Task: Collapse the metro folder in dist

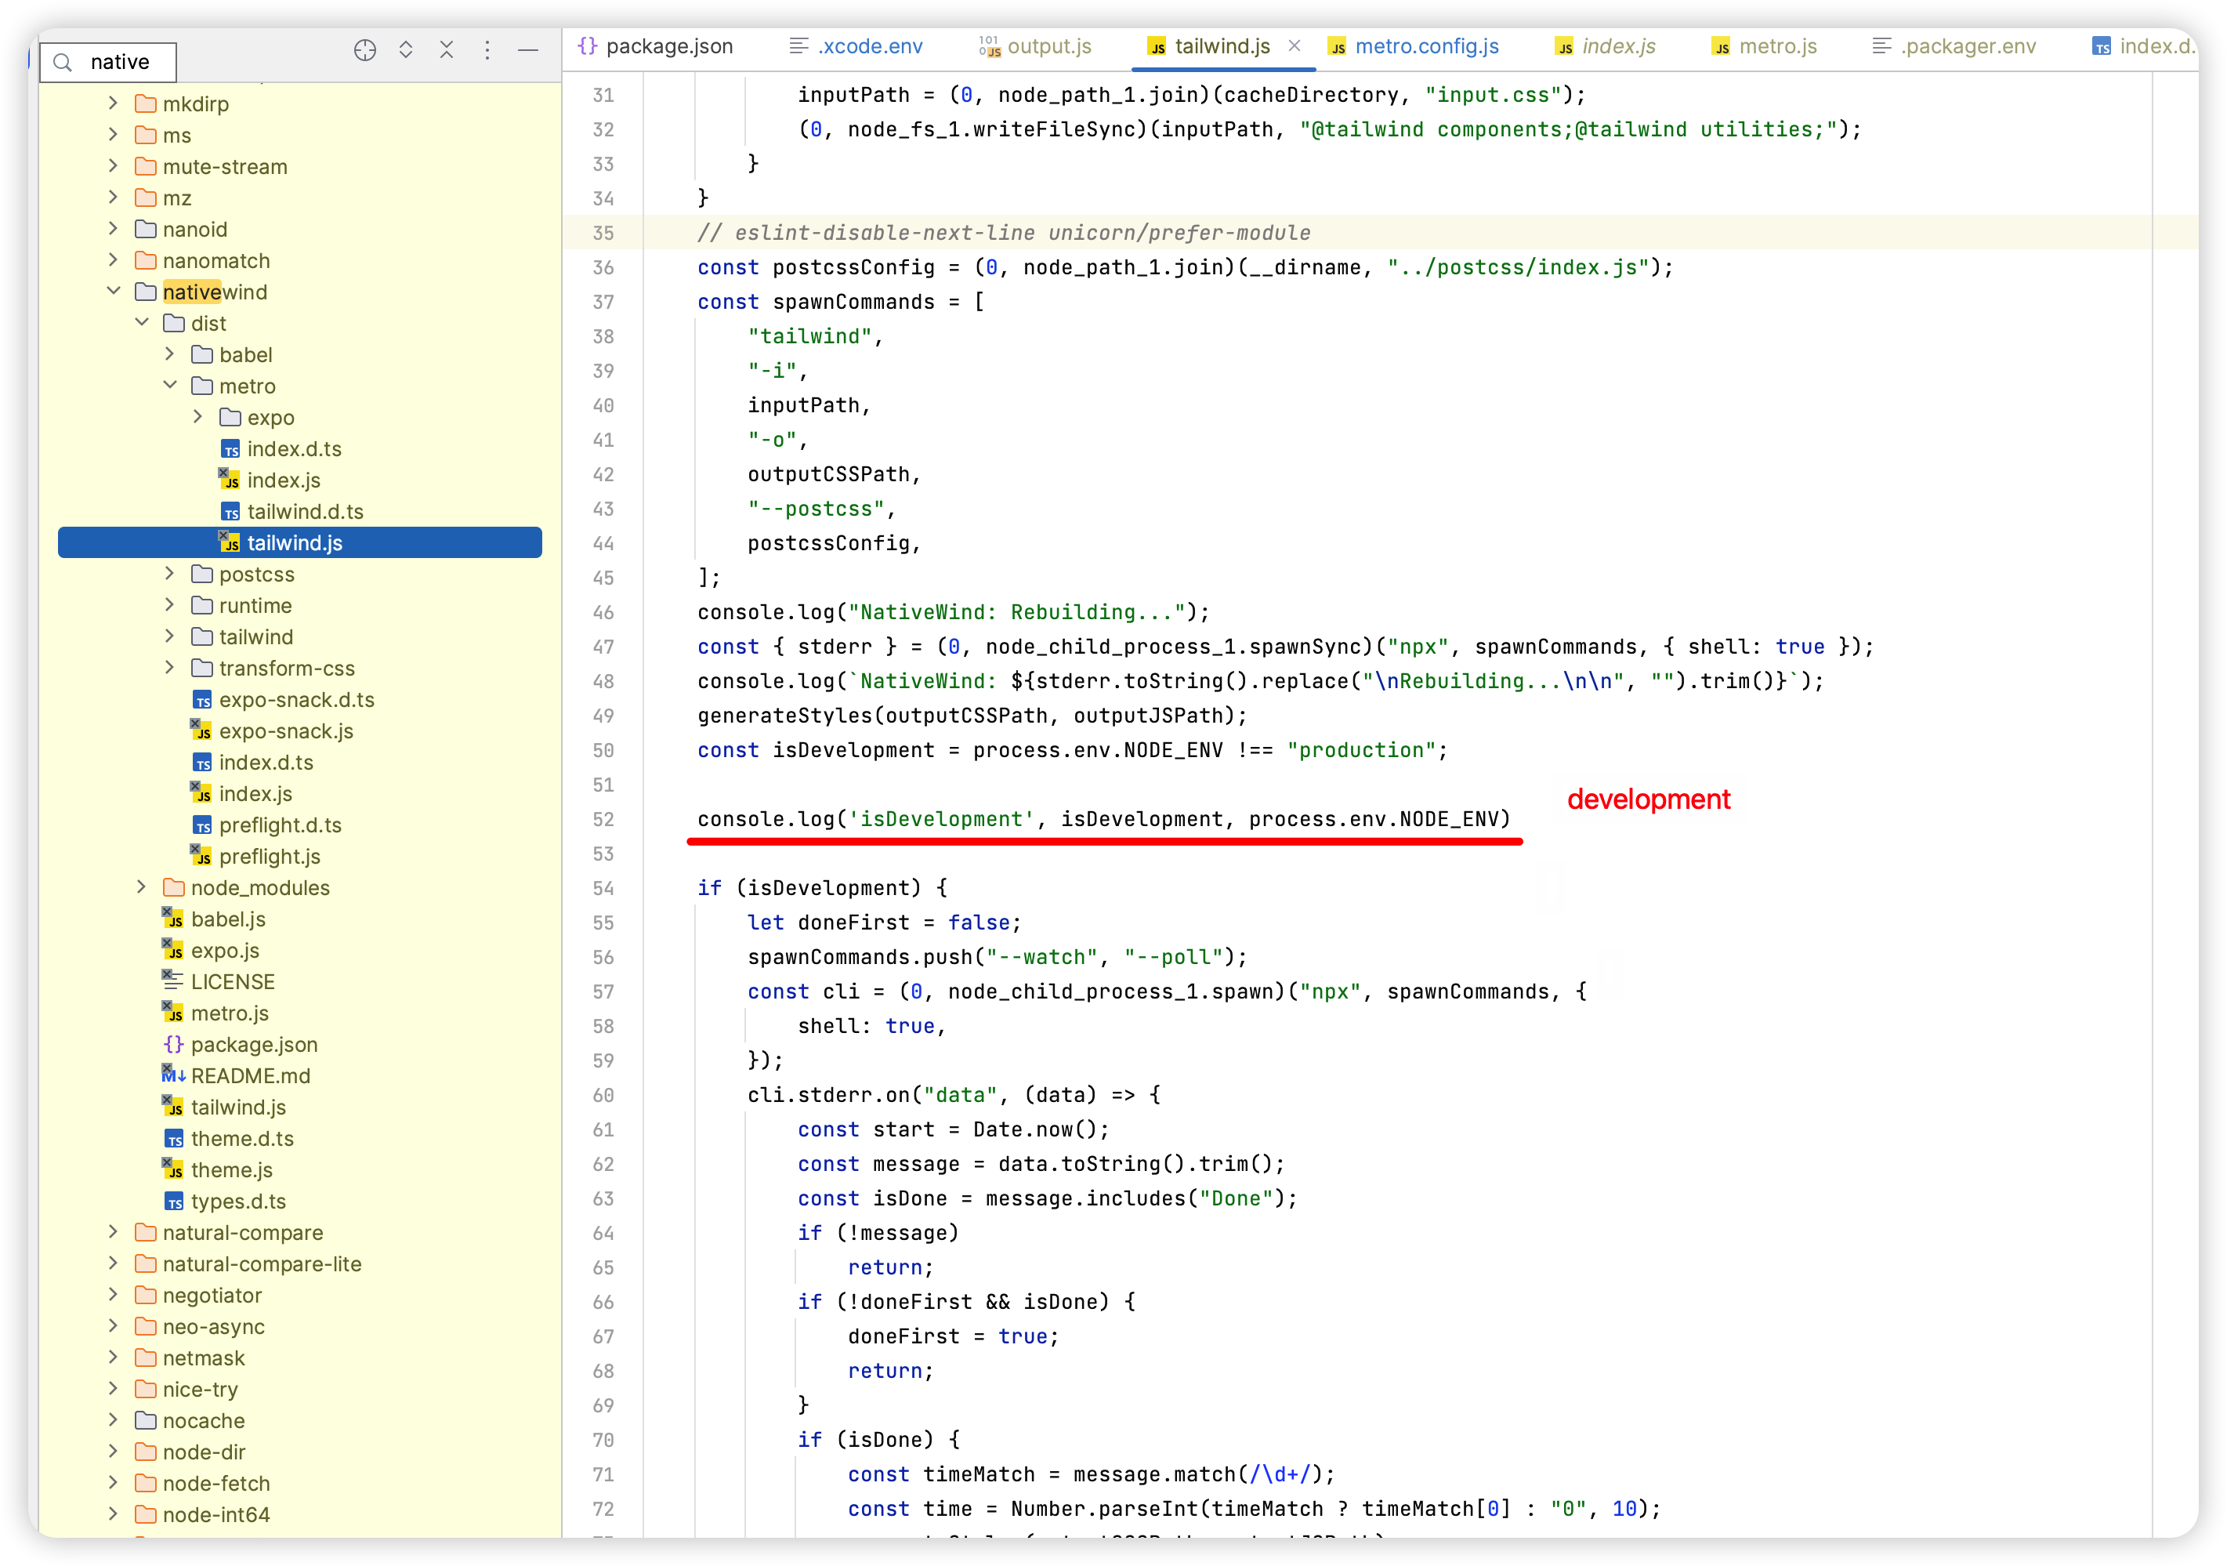Action: [171, 385]
